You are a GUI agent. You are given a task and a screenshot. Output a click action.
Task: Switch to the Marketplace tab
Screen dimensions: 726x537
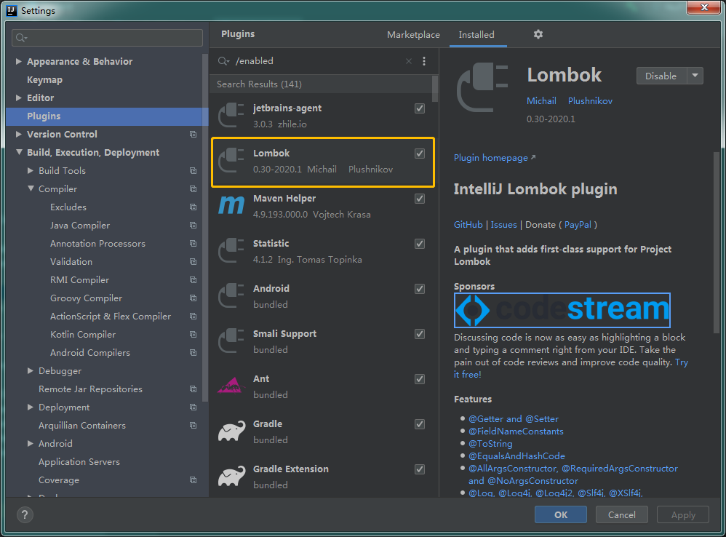coord(413,34)
